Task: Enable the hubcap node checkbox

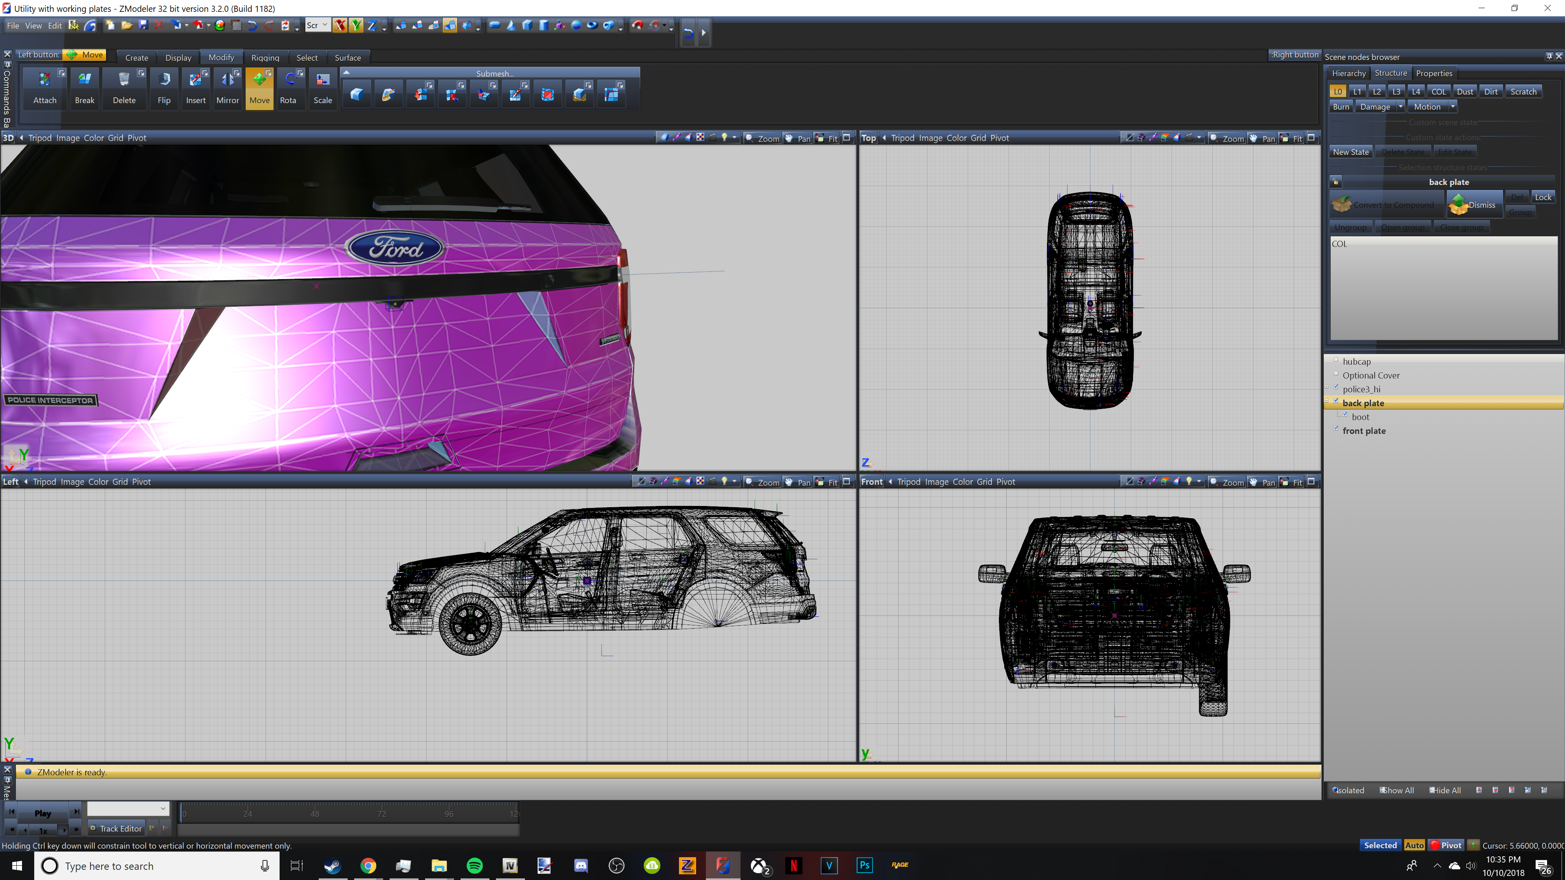Action: tap(1336, 359)
